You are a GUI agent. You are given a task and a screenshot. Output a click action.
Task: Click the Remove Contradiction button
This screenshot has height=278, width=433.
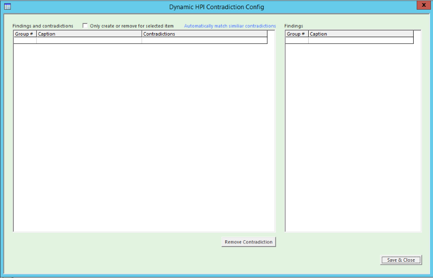tap(249, 242)
